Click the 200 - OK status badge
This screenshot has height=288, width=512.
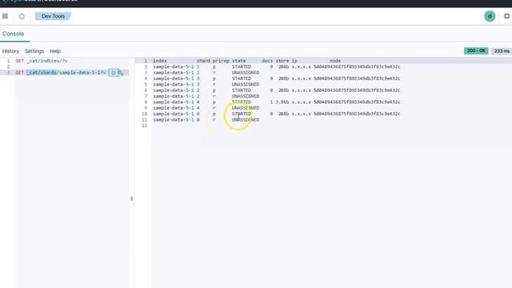[476, 51]
